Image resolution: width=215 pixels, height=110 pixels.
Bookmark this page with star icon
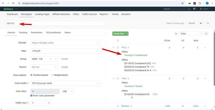(x=182, y=3)
